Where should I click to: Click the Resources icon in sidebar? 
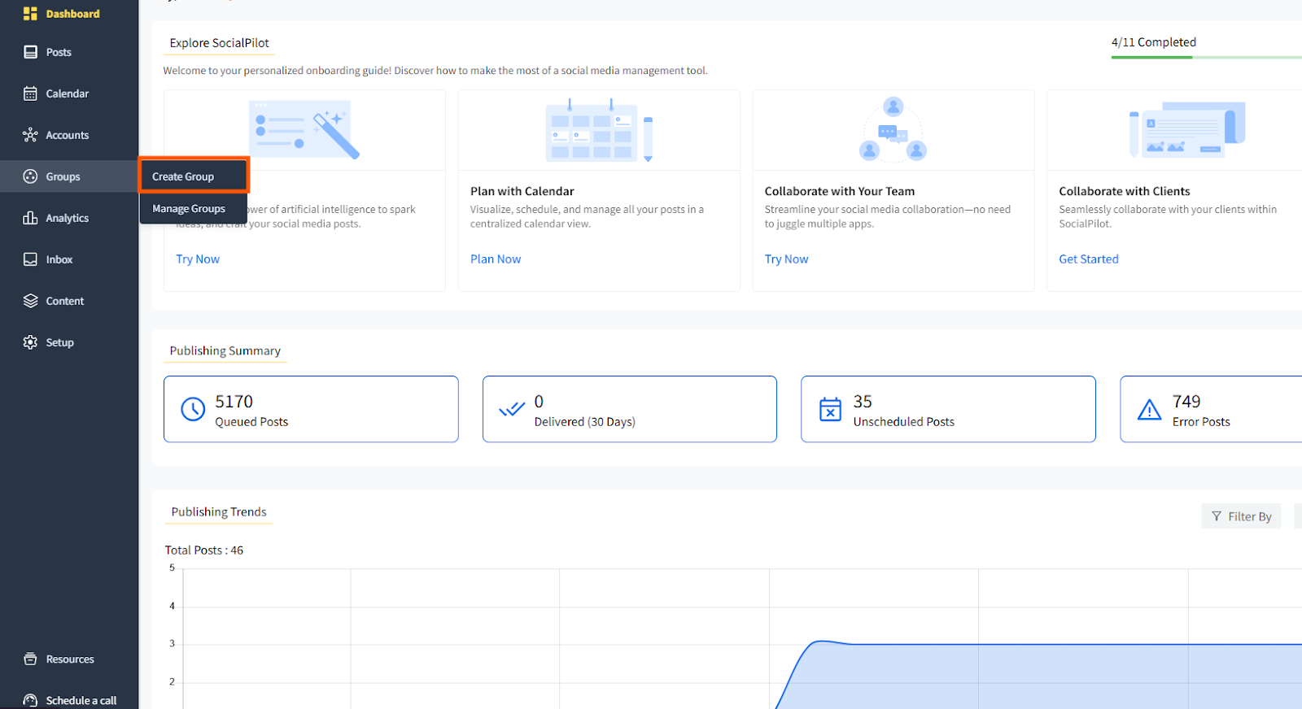coord(30,659)
